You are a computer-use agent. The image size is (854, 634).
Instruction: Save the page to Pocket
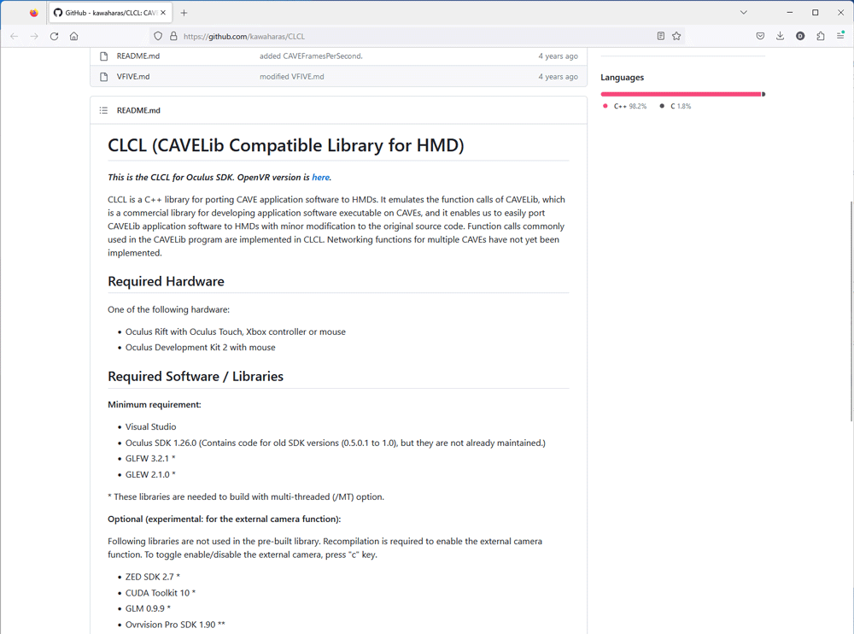pyautogui.click(x=760, y=36)
